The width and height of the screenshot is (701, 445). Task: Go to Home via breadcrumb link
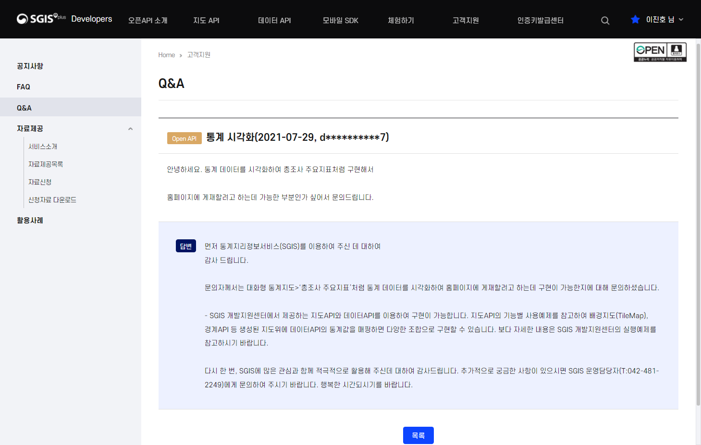pyautogui.click(x=166, y=55)
